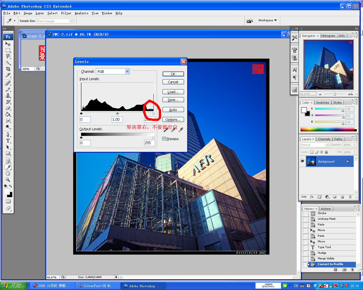The width and height of the screenshot is (363, 290).
Task: Select the Move tool in the toolbox
Action: coord(8,44)
